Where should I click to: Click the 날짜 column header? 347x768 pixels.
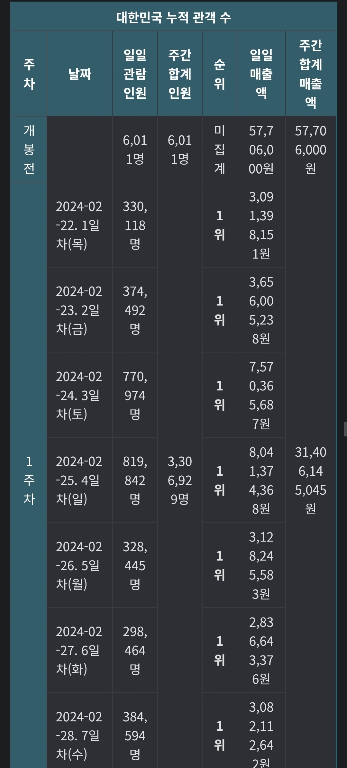coord(79,74)
